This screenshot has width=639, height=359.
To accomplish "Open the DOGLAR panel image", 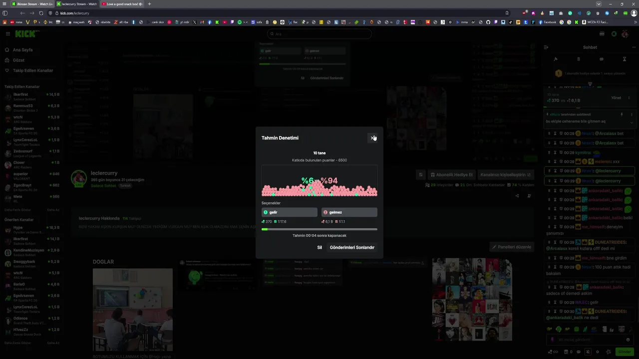I will tap(133, 310).
